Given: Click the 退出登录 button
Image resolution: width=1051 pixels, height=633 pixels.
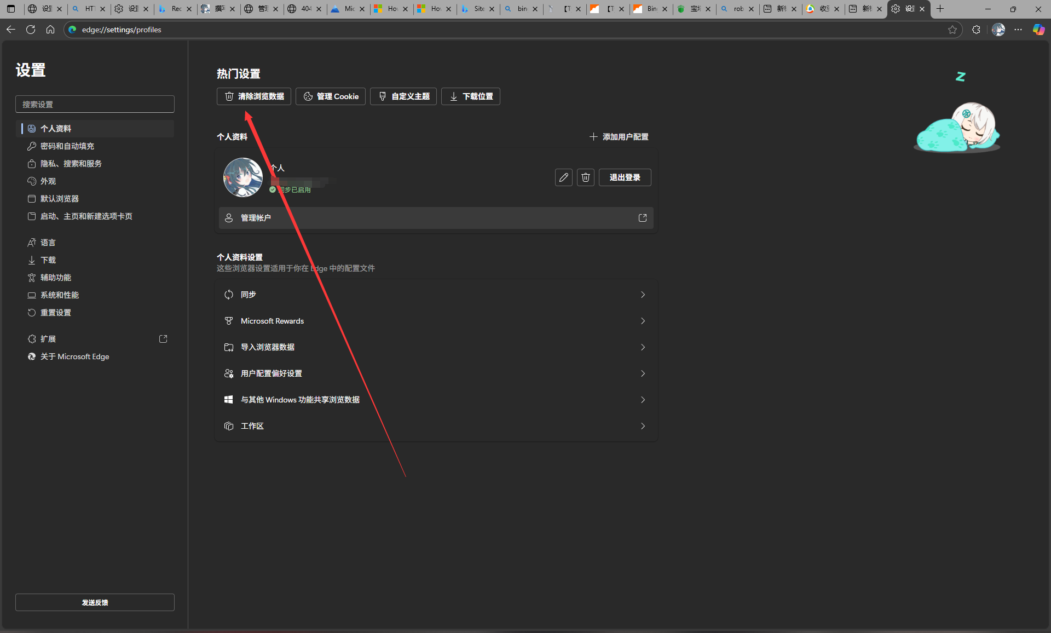Looking at the screenshot, I should (x=625, y=177).
